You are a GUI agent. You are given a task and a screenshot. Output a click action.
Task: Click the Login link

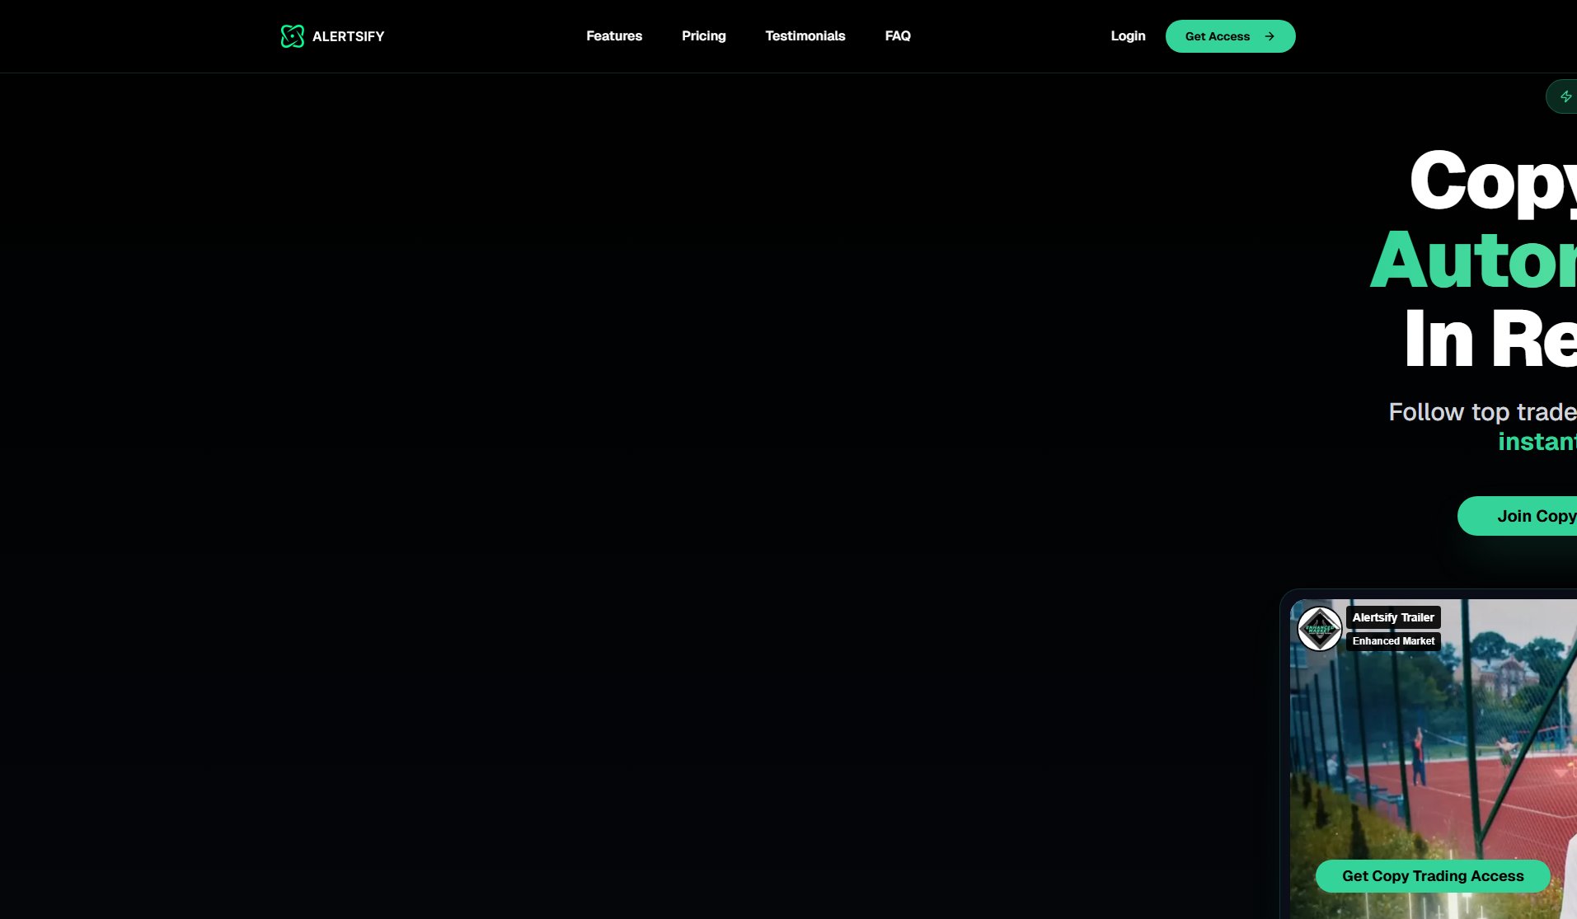point(1127,36)
